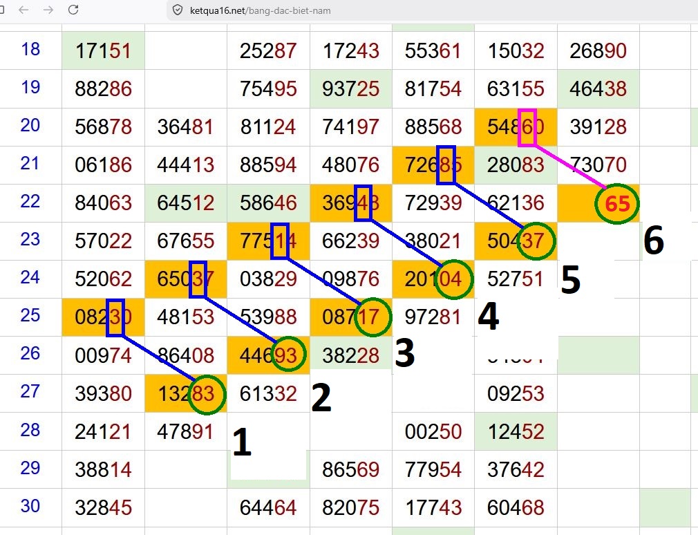Viewport: 698px width, 535px height.
Task: Click cell 17743 in row 30
Action: (433, 507)
